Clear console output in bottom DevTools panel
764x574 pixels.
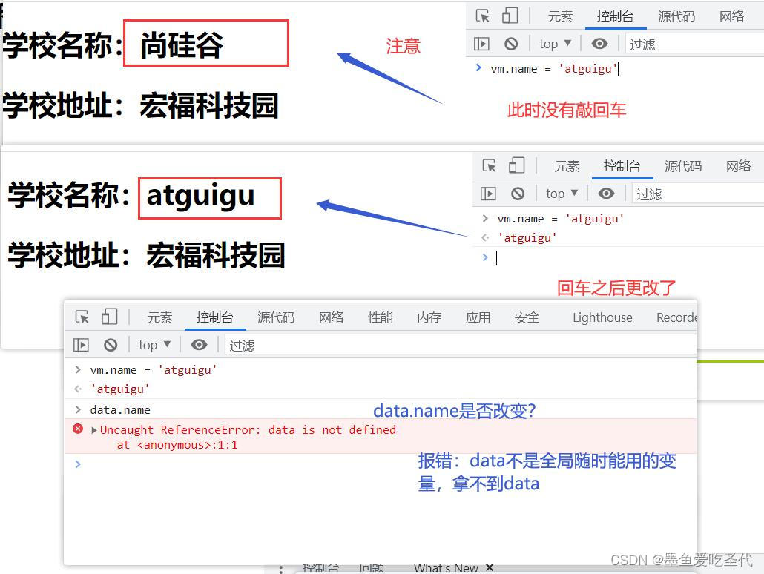coord(110,344)
